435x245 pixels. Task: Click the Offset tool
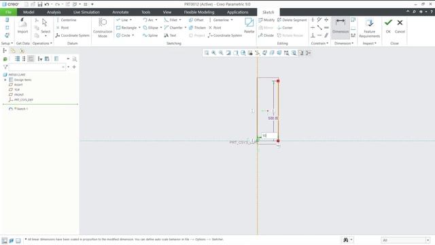(196, 20)
